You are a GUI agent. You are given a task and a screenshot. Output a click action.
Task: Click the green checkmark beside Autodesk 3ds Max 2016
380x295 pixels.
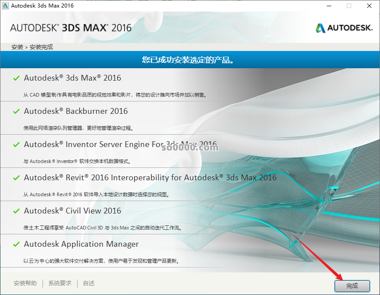16,78
